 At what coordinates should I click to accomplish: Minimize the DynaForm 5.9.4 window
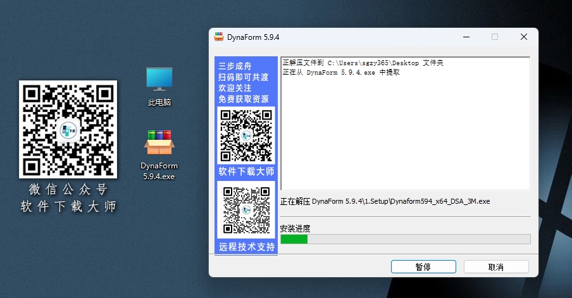[x=466, y=37]
